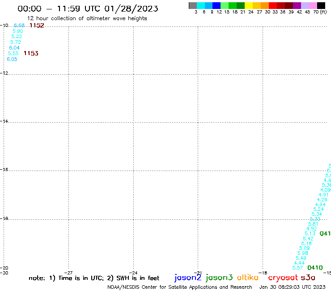Click the jason3 pass time 0410

[x=315, y=268]
